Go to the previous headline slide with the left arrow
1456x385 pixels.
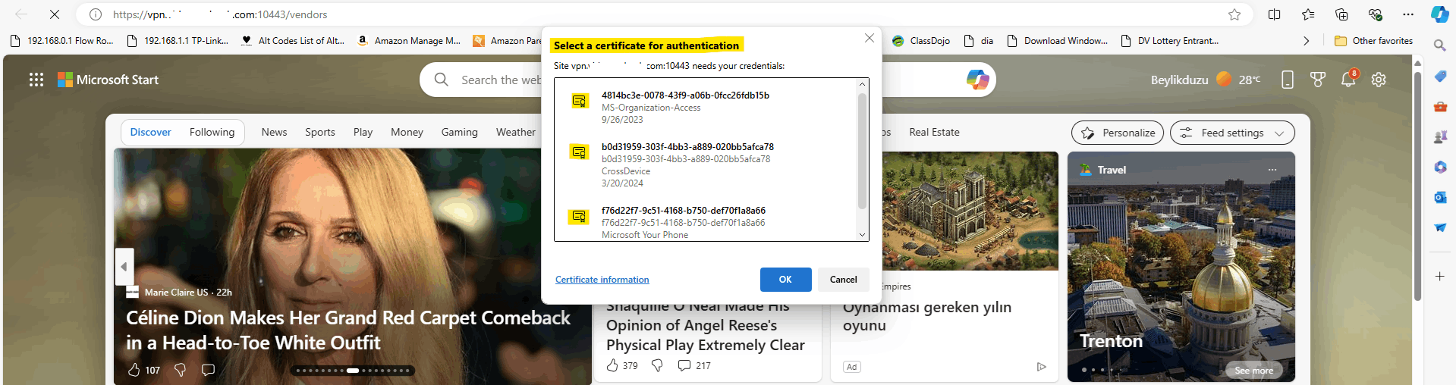124,267
